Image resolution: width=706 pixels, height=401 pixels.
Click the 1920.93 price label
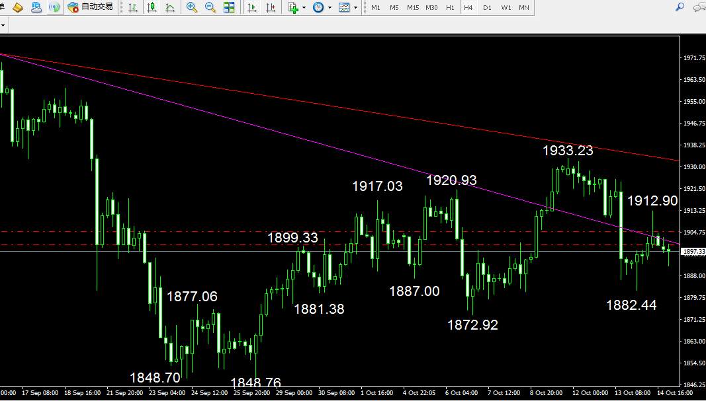451,180
